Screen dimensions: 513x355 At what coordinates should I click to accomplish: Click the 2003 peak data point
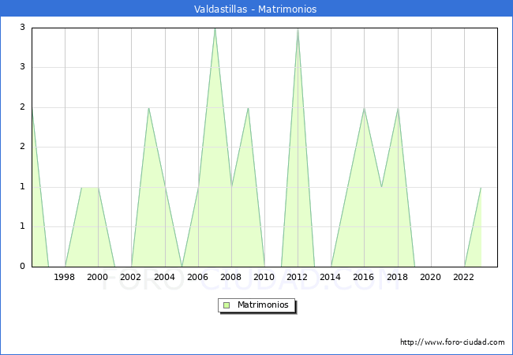pos(148,108)
